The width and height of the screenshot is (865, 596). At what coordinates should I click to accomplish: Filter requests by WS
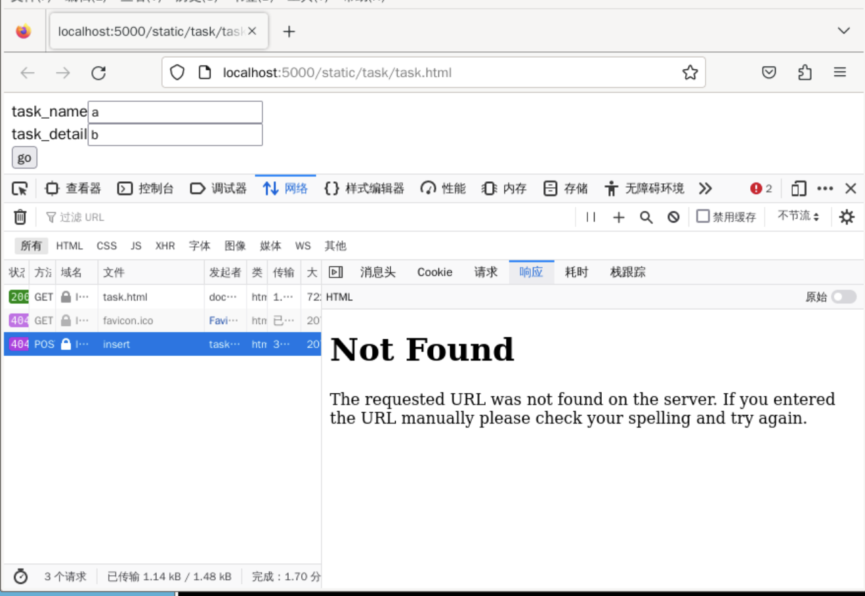click(303, 245)
